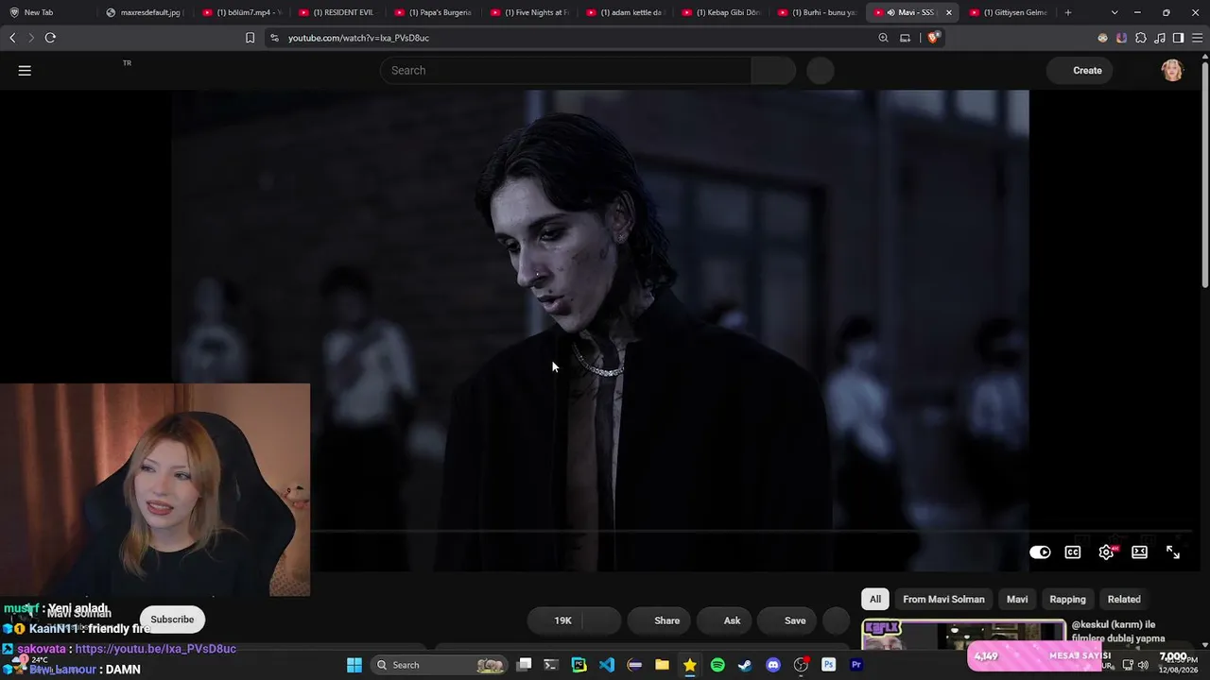Click the address bar URL
Image resolution: width=1210 pixels, height=680 pixels.
click(358, 38)
